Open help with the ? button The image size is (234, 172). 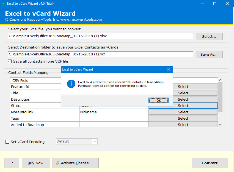click(12, 163)
